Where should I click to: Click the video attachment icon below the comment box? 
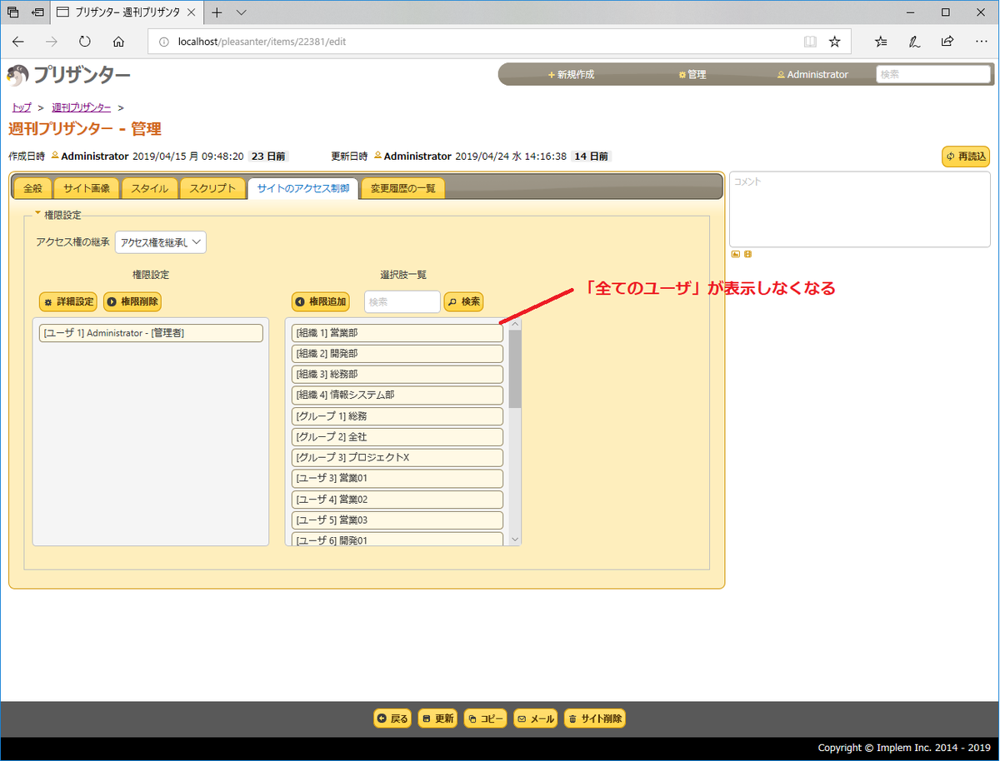tap(747, 254)
